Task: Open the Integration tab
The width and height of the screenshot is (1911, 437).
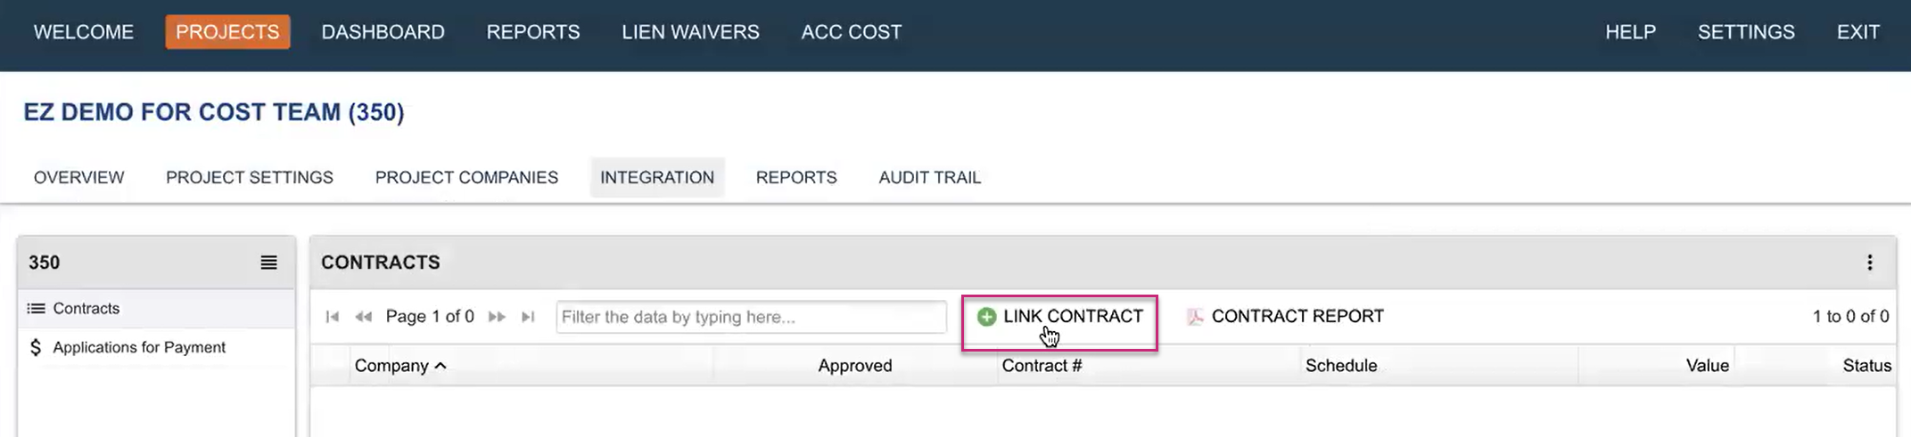Action: click(657, 177)
